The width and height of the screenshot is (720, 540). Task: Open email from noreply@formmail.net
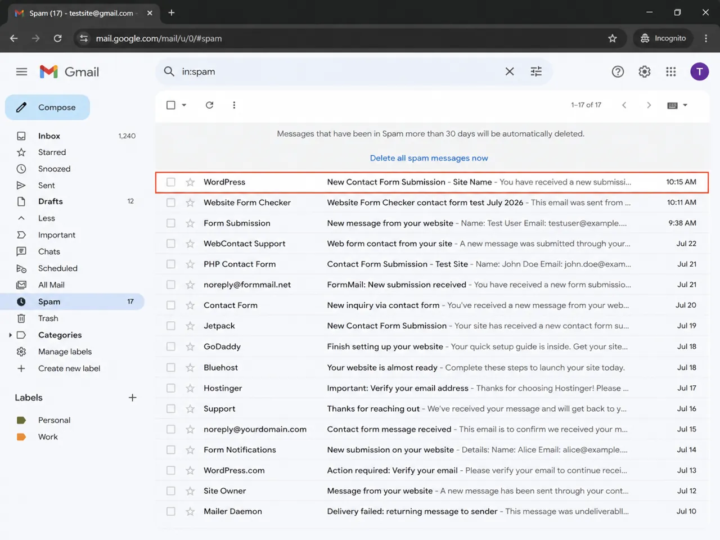[x=432, y=285]
